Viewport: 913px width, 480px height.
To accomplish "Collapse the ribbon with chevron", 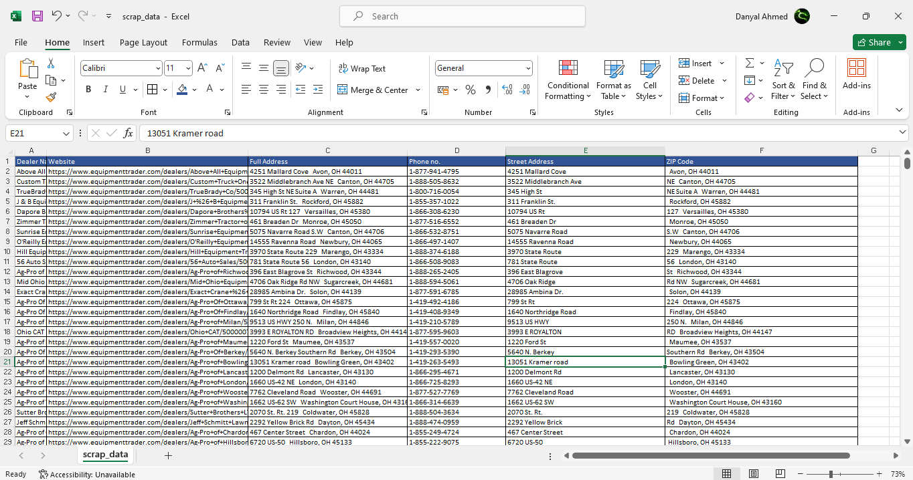I will click(x=899, y=111).
